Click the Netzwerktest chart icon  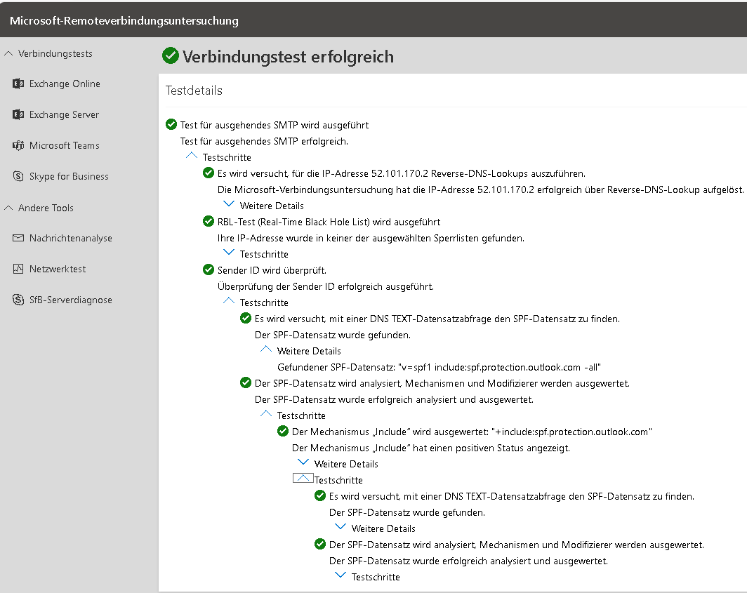[x=18, y=269]
